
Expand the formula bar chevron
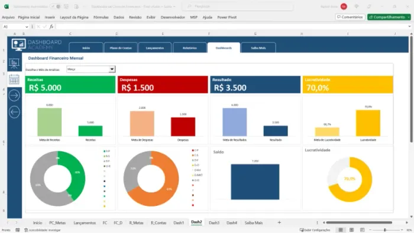click(x=409, y=27)
